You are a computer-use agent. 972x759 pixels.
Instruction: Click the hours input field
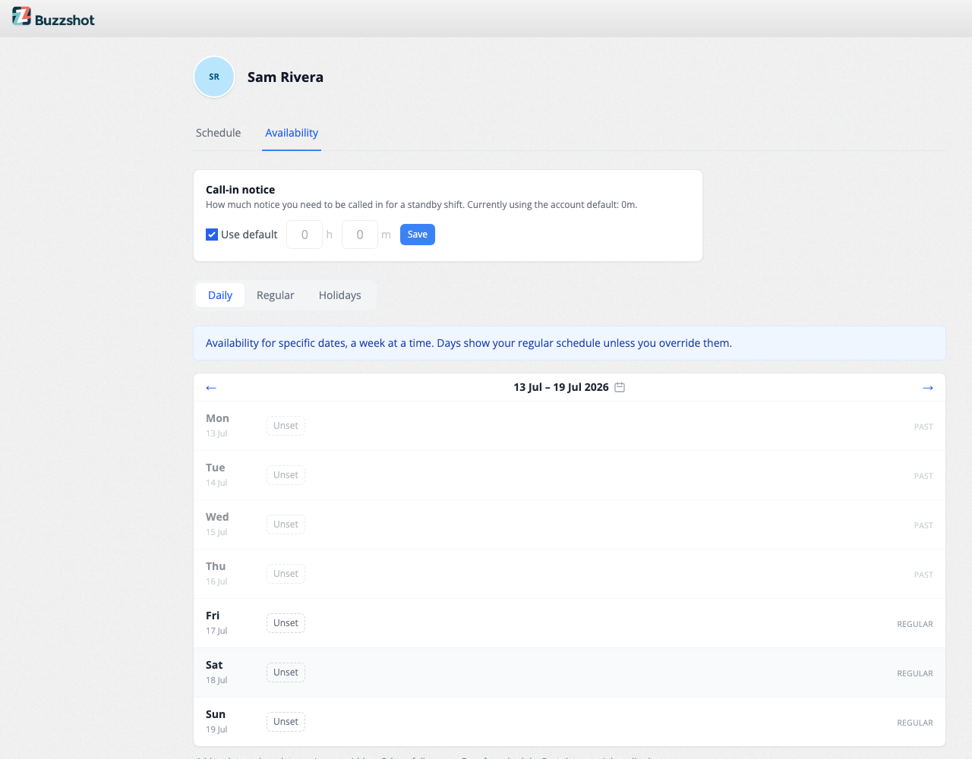pyautogui.click(x=305, y=235)
